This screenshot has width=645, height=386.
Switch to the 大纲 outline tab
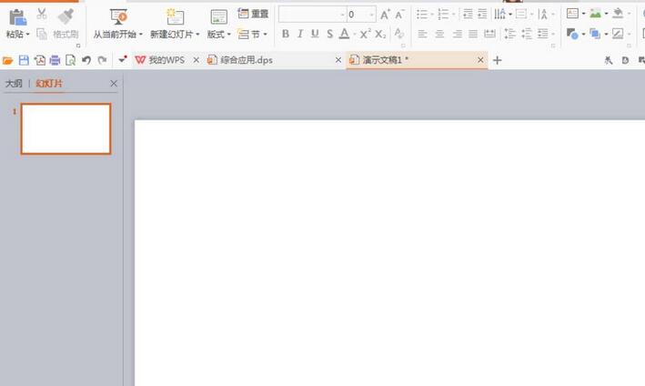tap(14, 84)
